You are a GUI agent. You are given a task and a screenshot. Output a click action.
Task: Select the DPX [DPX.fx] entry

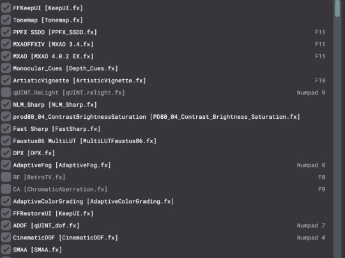click(x=167, y=153)
